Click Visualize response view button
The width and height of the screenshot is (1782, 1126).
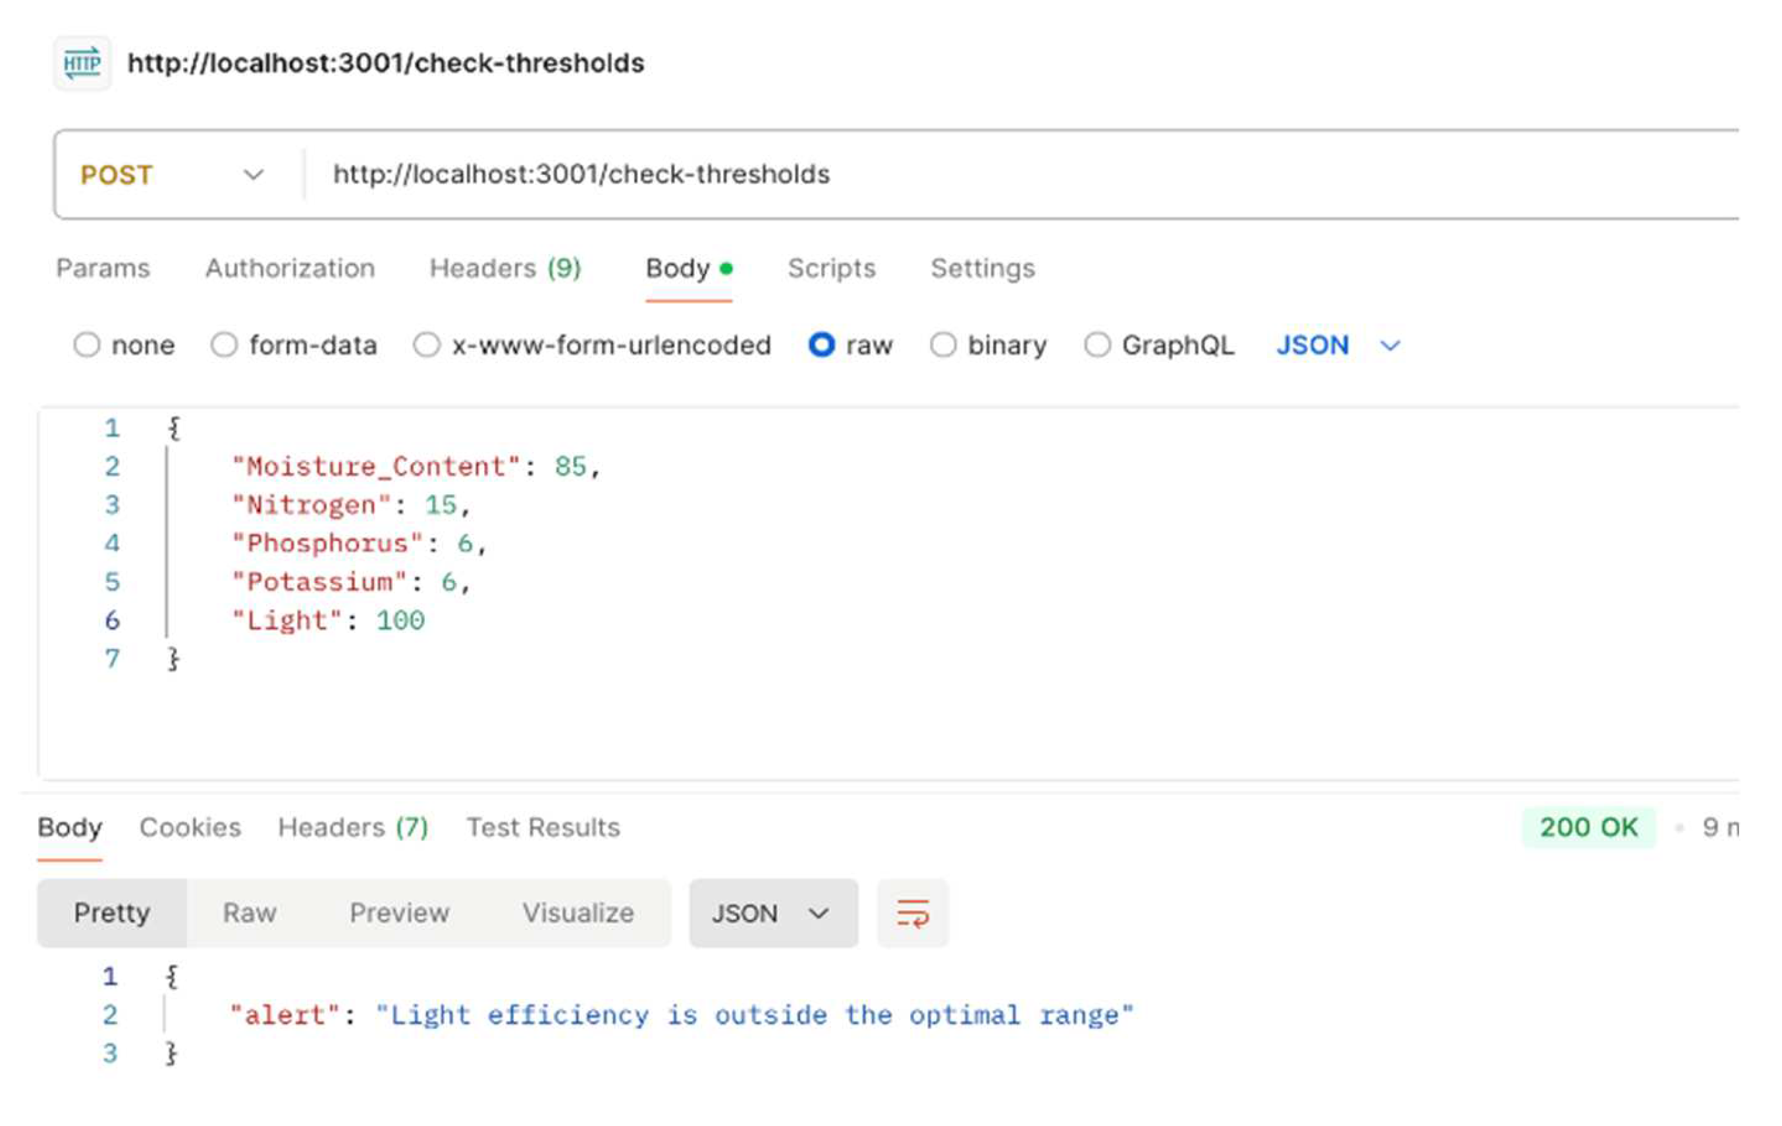pos(578,914)
